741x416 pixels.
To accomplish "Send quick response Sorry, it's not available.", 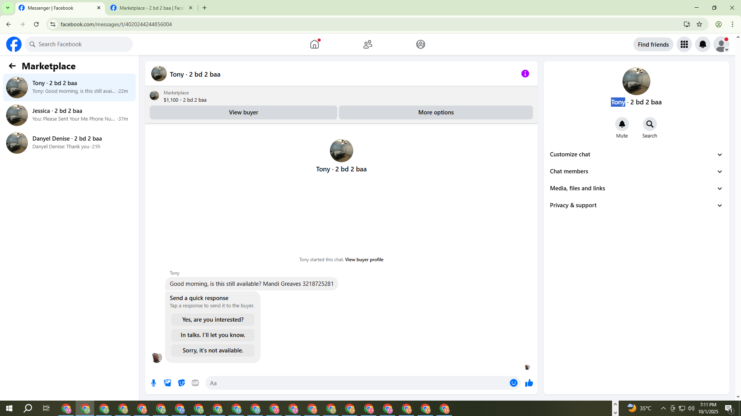I will (213, 351).
